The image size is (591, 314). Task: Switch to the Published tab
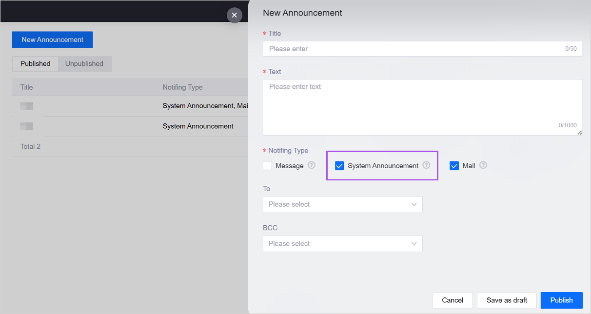click(x=35, y=63)
